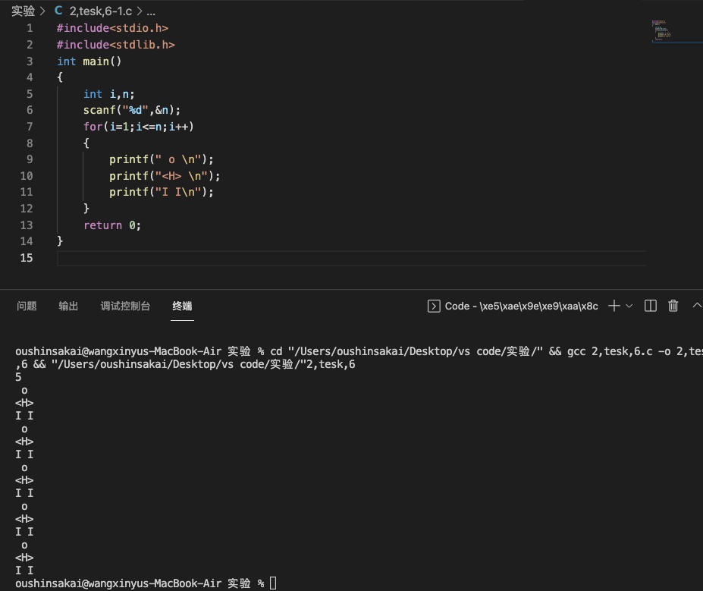This screenshot has width=703, height=591.
Task: Open the 输出 panel tab
Action: coord(68,306)
